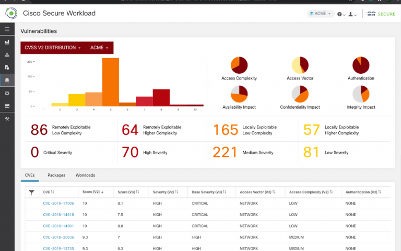401x251 pixels.
Task: Click the Cisco SECURE brand logo
Action: 381,14
